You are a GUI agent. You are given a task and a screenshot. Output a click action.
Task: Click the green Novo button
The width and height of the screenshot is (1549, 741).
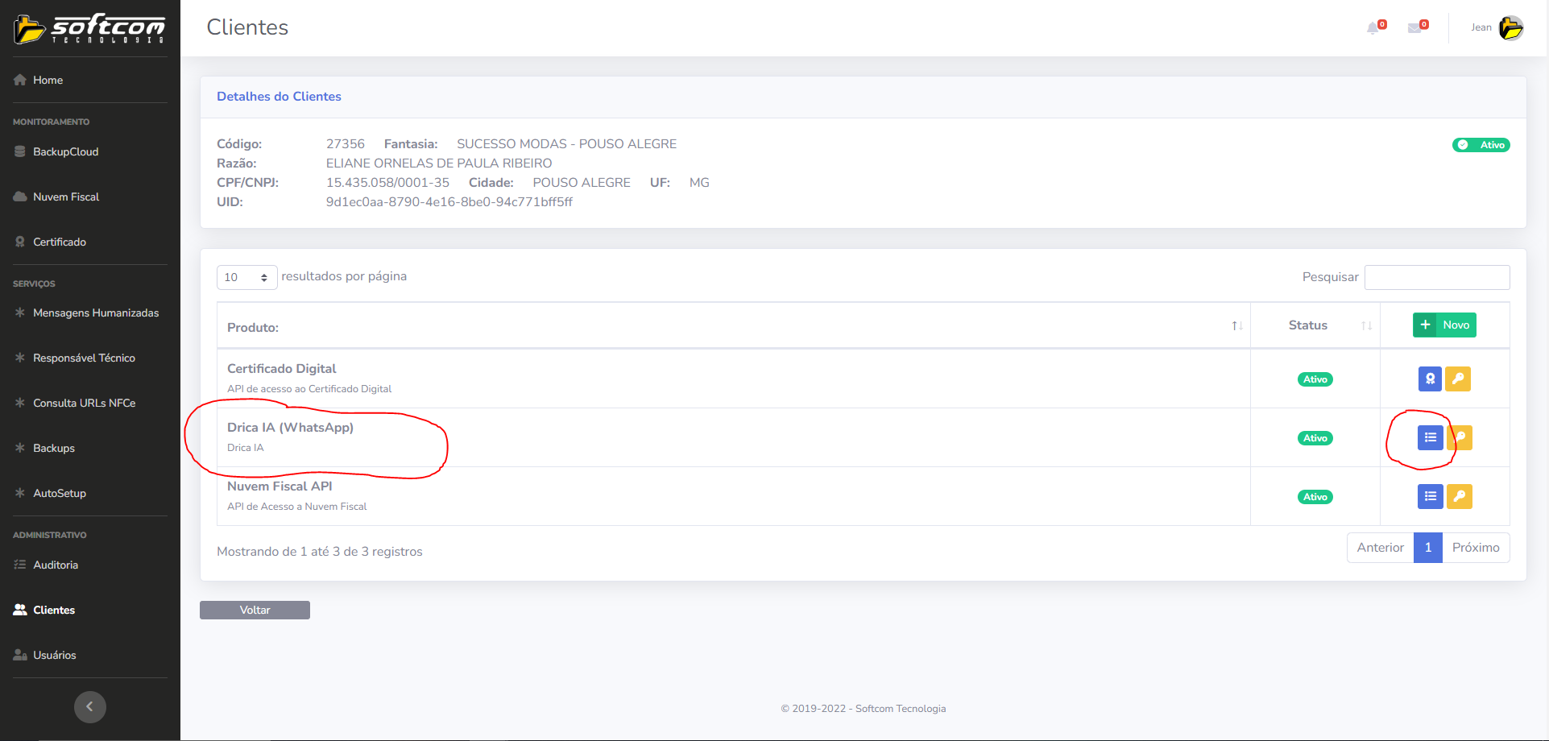[x=1444, y=325]
